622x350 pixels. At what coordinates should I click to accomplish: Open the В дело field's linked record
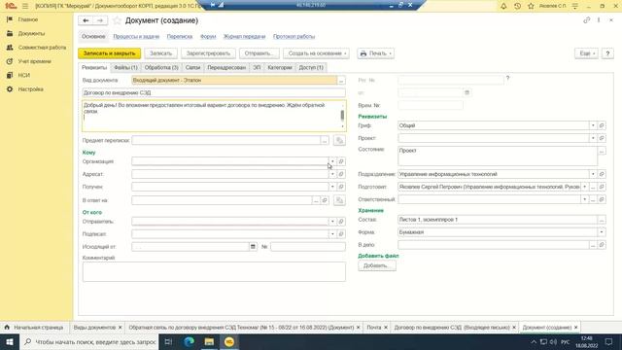pos(602,245)
